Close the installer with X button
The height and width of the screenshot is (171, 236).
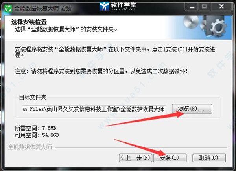(x=221, y=7)
